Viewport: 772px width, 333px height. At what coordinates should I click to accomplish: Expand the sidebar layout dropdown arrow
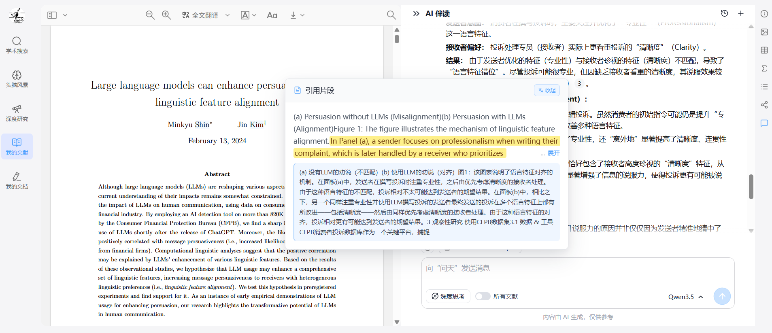65,15
